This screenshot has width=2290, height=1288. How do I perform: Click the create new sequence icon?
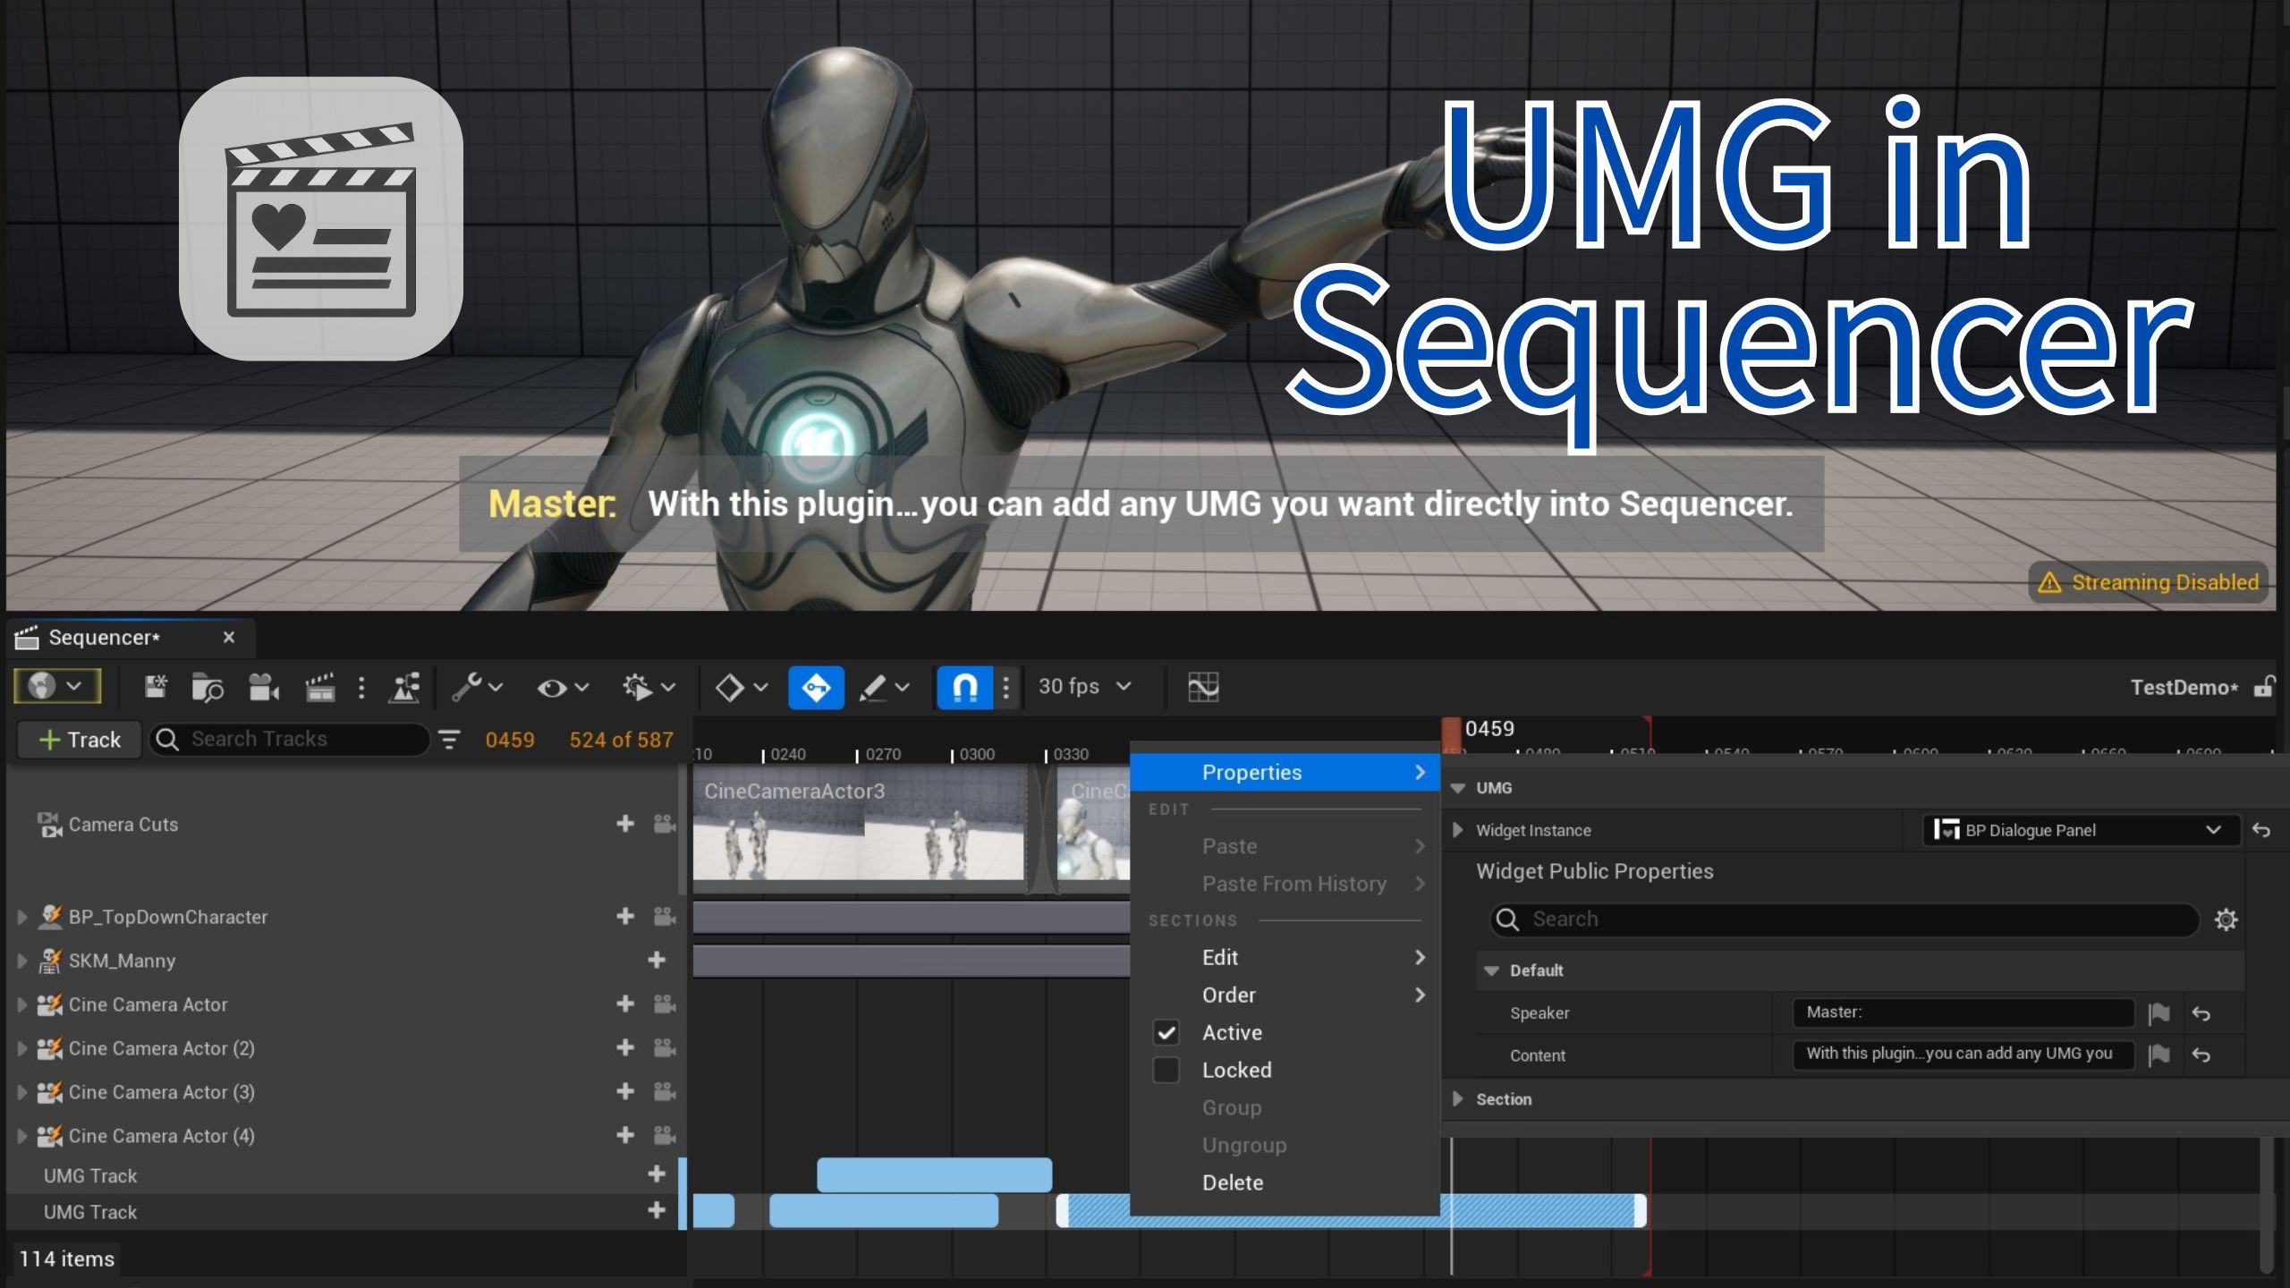click(x=156, y=687)
